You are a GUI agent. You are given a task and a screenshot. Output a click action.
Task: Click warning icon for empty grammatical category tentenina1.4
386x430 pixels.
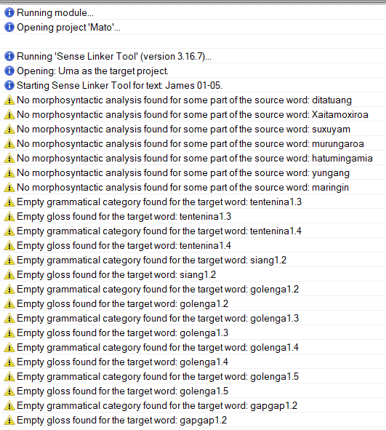[x=9, y=231]
